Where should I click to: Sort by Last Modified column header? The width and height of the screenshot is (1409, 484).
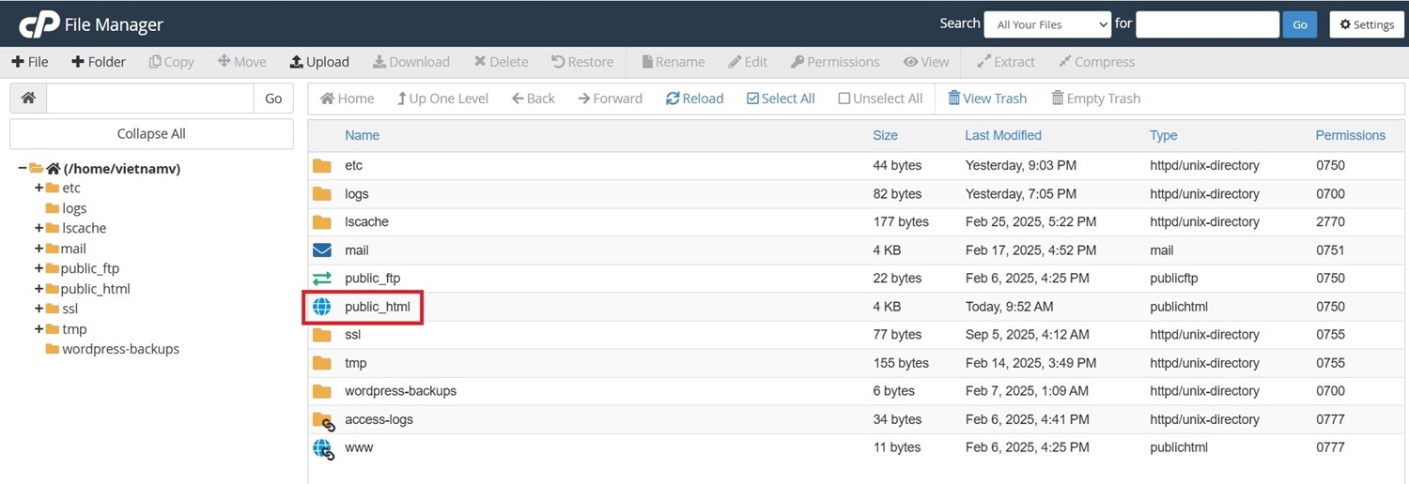[1003, 135]
